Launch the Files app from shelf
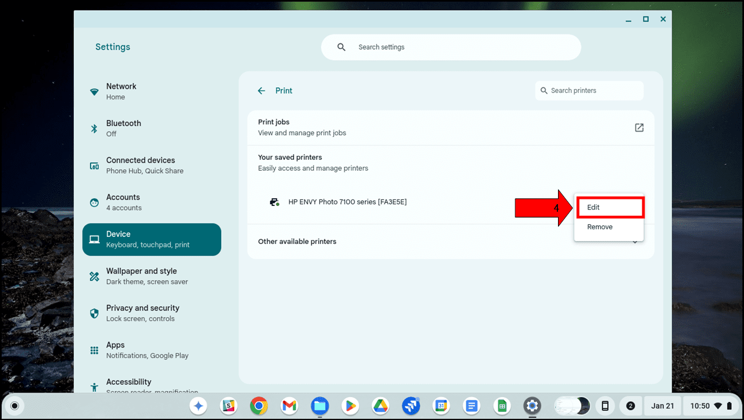 pyautogui.click(x=319, y=405)
